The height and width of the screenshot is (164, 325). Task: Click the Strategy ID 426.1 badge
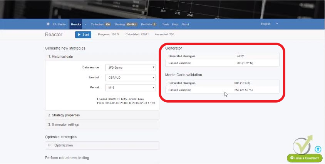pos(132,24)
